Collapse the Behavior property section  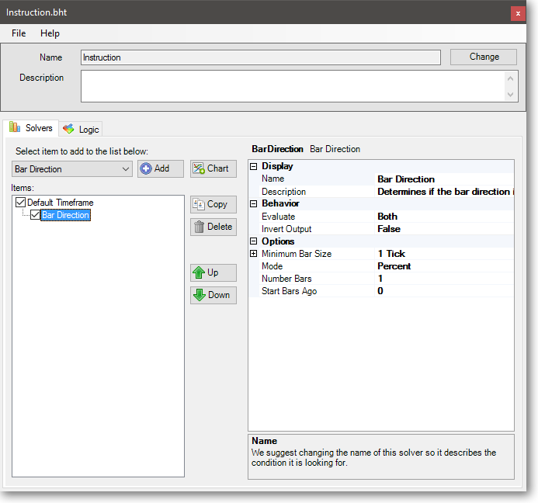point(253,203)
